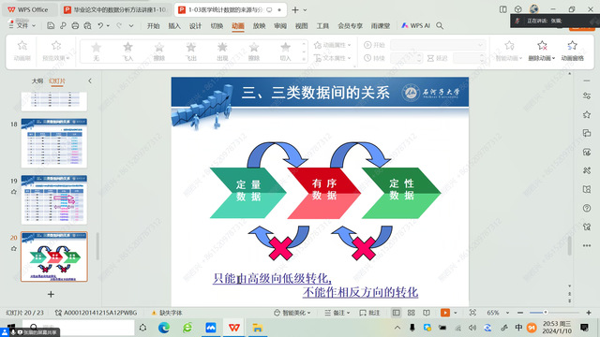Click the fit-slide-to-window icon
This screenshot has width=600, height=337.
[x=472, y=313]
